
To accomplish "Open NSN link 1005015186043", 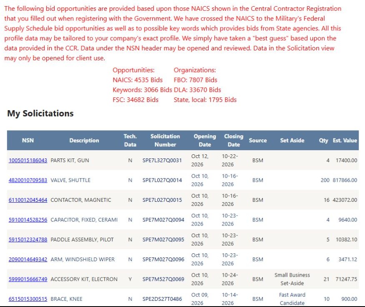I will point(28,161).
